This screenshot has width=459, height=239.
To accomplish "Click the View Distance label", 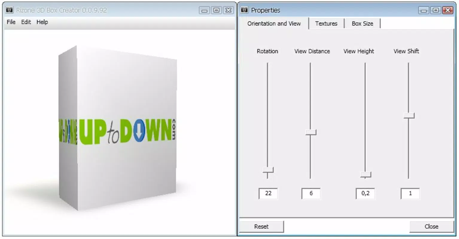I will [x=312, y=51].
